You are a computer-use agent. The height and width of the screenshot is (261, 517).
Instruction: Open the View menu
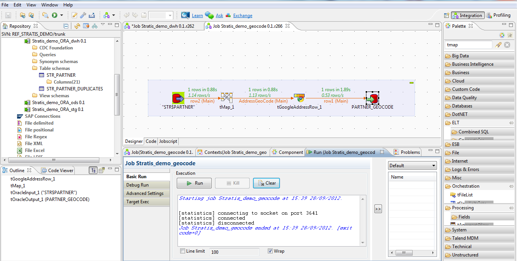(31, 5)
